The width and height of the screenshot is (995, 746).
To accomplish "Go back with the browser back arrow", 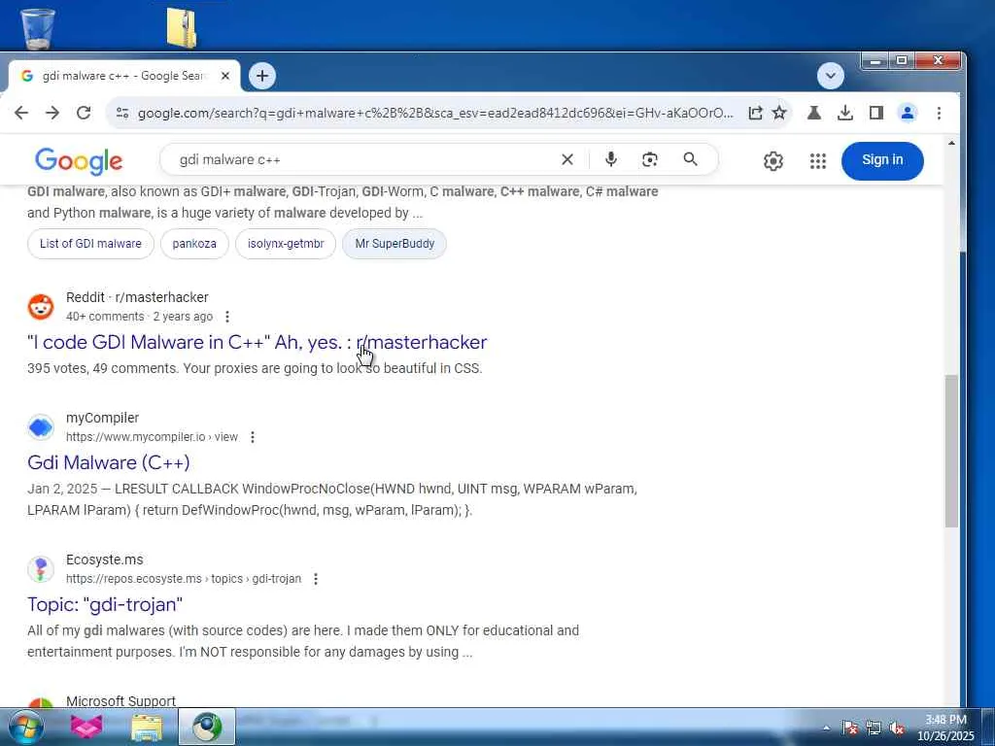I will [x=21, y=113].
